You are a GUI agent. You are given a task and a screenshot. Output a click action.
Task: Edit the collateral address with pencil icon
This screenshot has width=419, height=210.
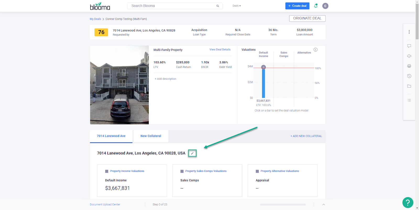pos(192,153)
